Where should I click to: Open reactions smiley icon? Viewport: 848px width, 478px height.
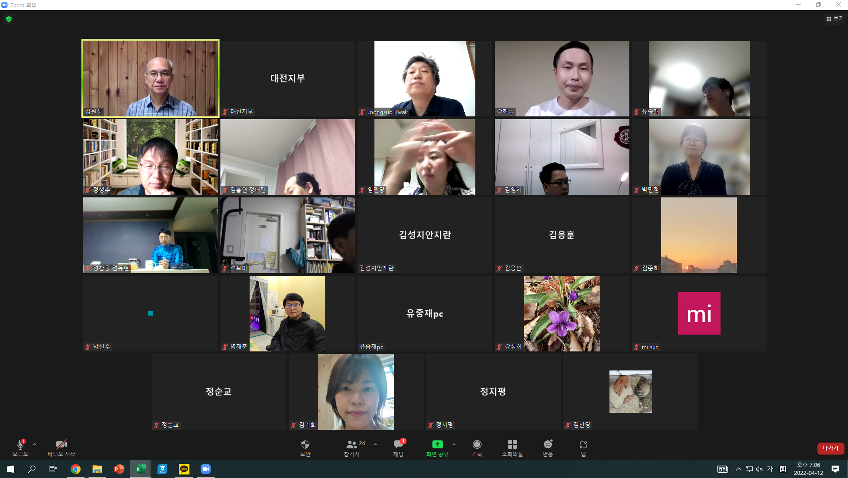tap(548, 444)
